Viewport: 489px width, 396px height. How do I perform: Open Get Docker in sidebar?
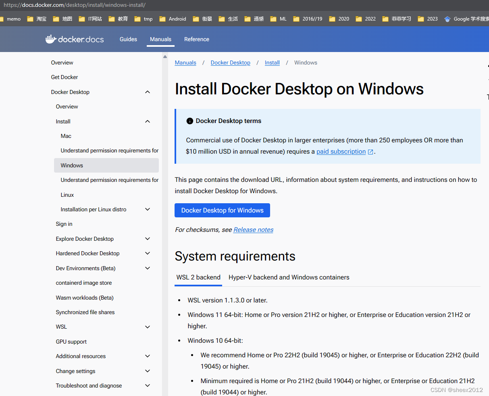(x=65, y=77)
